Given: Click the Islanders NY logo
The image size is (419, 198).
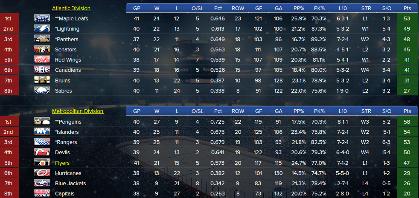Looking at the screenshot, I should pos(42,132).
